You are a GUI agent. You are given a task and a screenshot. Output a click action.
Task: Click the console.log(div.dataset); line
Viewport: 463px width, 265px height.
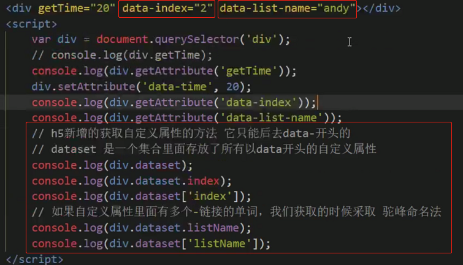tap(112, 165)
